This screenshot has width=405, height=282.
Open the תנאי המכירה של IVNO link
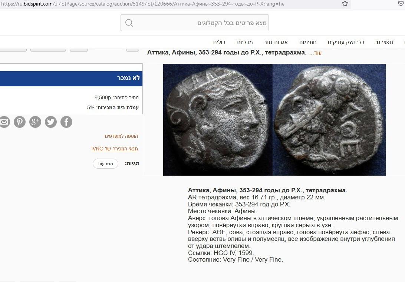tap(115, 149)
